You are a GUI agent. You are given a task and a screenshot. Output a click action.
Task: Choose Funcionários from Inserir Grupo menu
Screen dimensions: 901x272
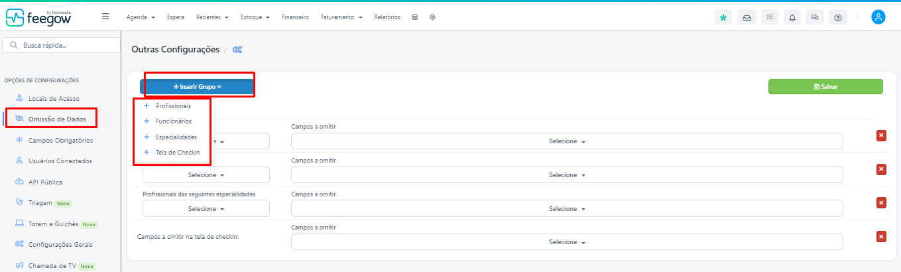point(172,121)
